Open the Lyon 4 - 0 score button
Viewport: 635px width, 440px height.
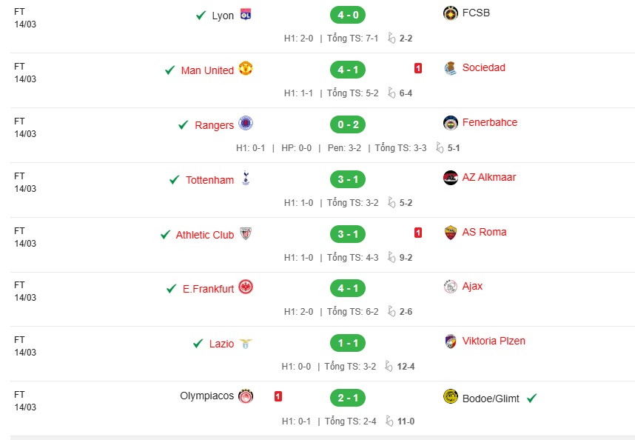[x=348, y=15]
